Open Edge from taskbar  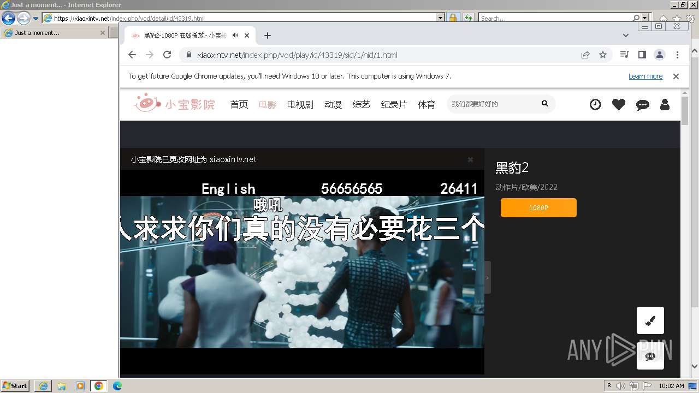click(x=117, y=386)
